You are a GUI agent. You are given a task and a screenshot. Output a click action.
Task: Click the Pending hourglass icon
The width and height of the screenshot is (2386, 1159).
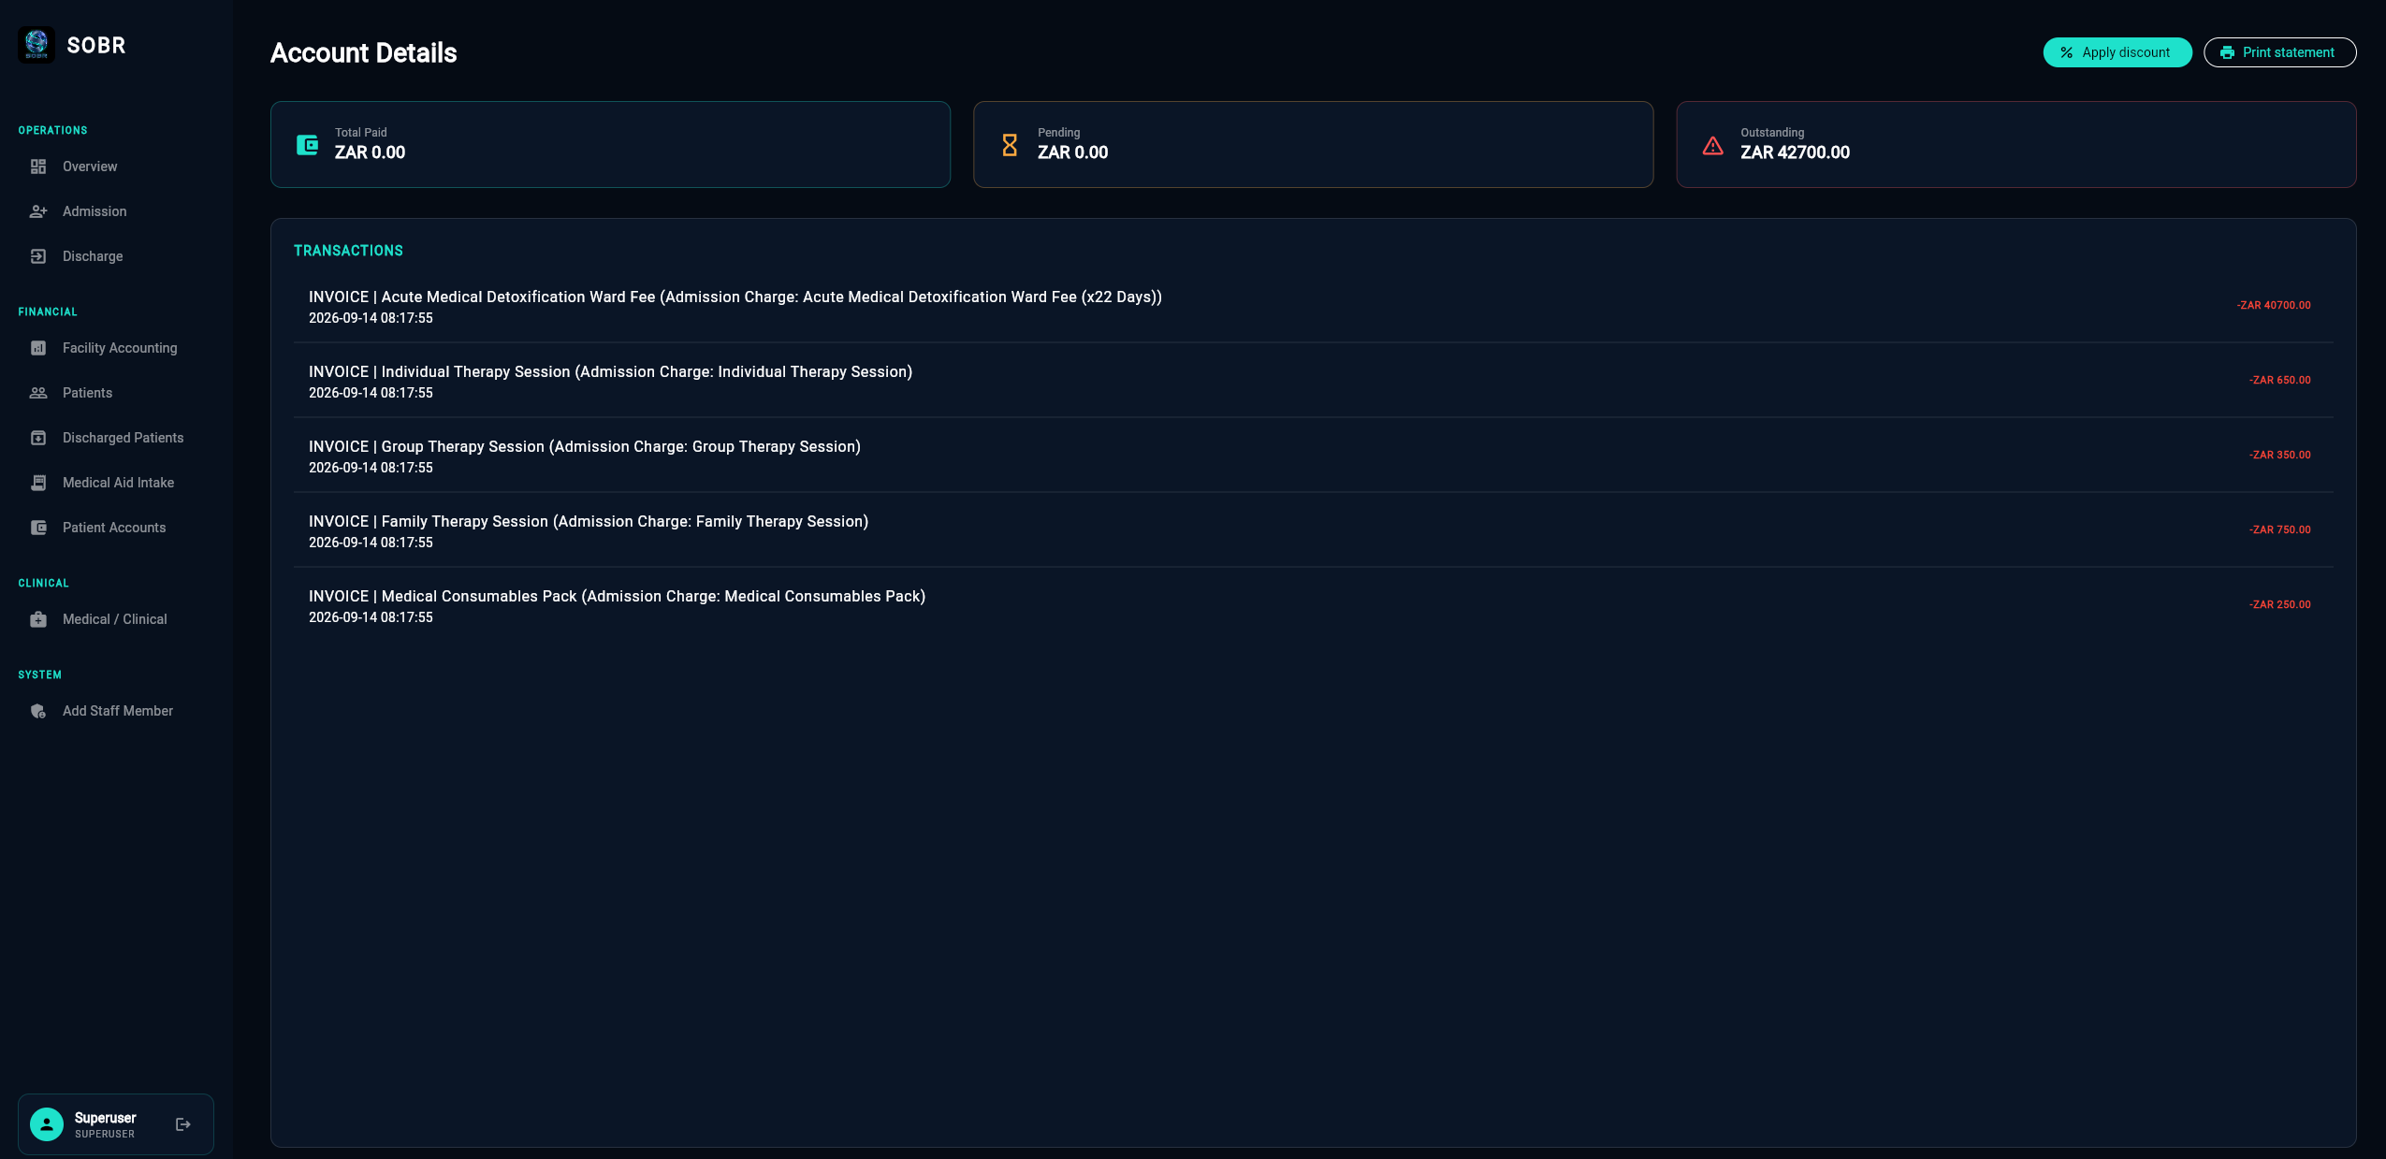click(x=1010, y=145)
